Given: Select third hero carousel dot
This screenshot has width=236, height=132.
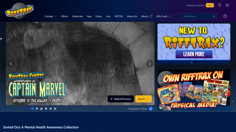Looking at the screenshot, I should click(x=42, y=109).
